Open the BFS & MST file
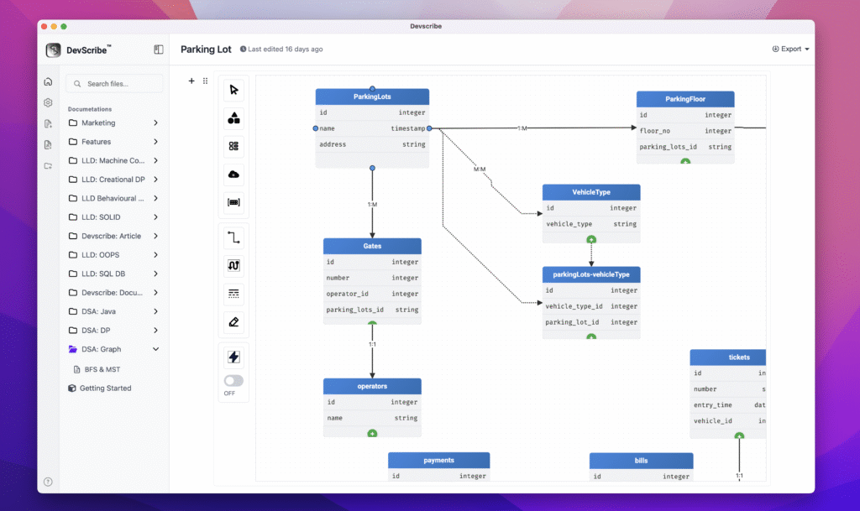This screenshot has width=860, height=511. pyautogui.click(x=102, y=369)
